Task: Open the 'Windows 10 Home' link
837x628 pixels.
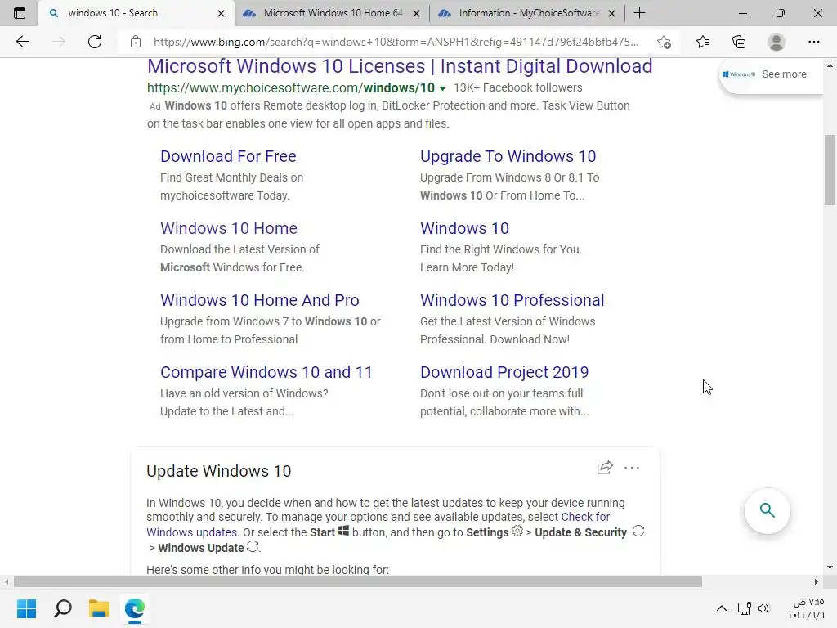Action: coord(229,228)
